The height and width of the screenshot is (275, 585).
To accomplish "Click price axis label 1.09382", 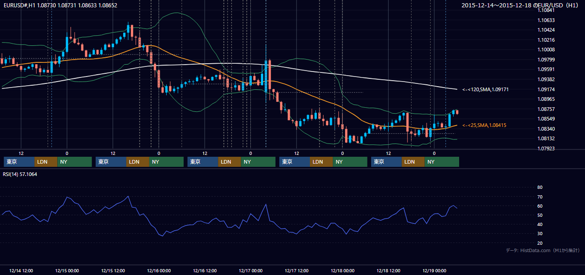I will tap(546, 79).
